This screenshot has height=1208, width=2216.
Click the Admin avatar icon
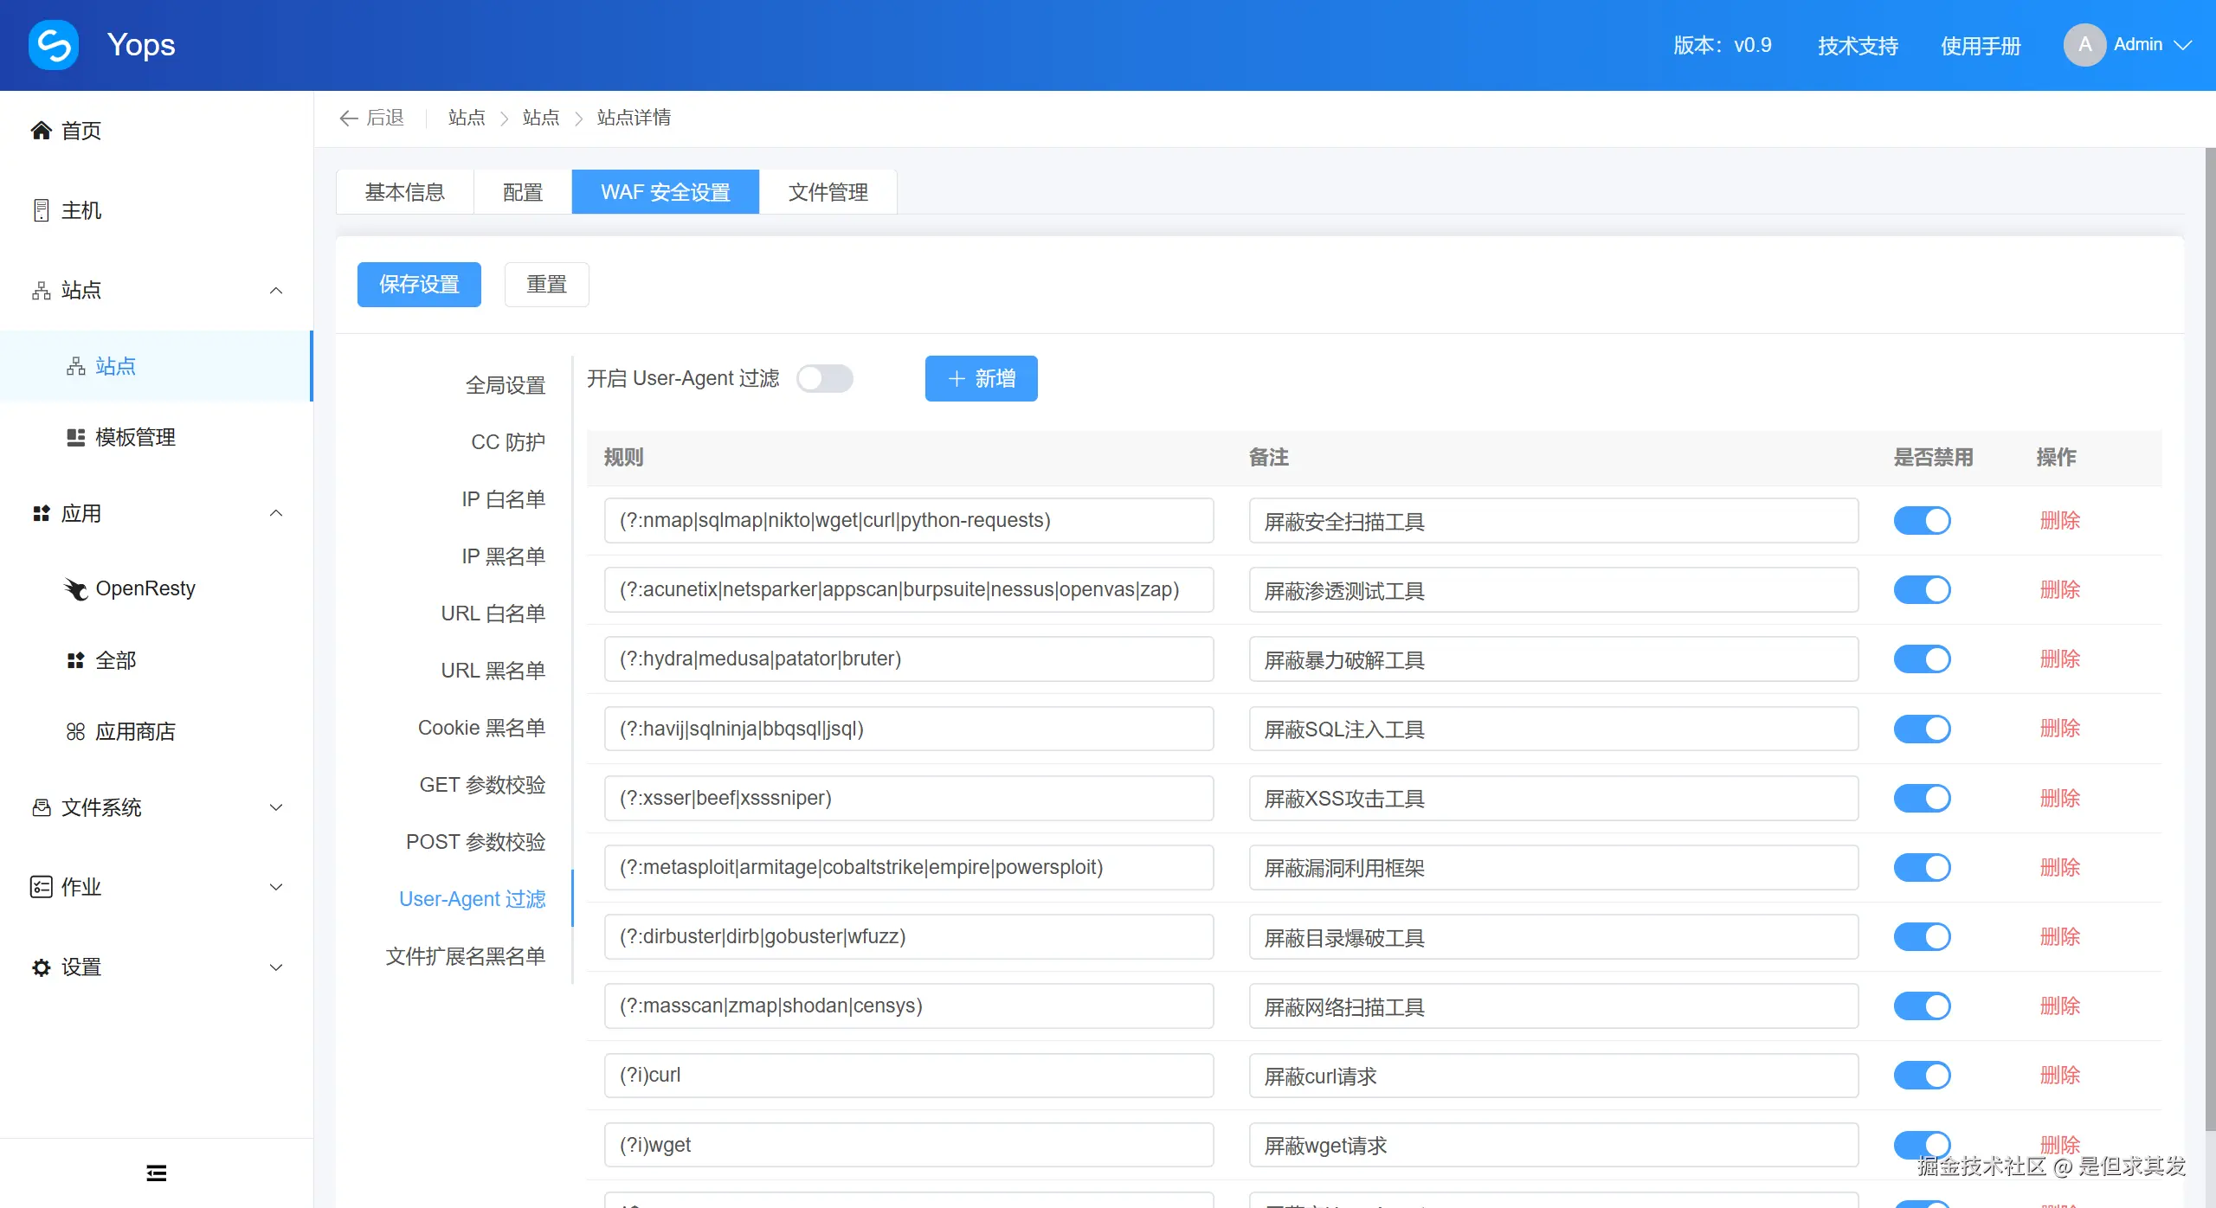coord(2084,45)
